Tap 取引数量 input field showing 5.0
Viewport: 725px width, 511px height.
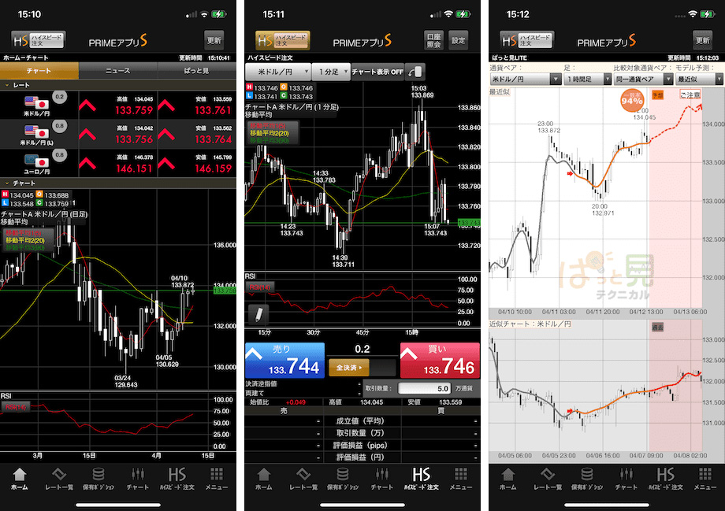424,388
